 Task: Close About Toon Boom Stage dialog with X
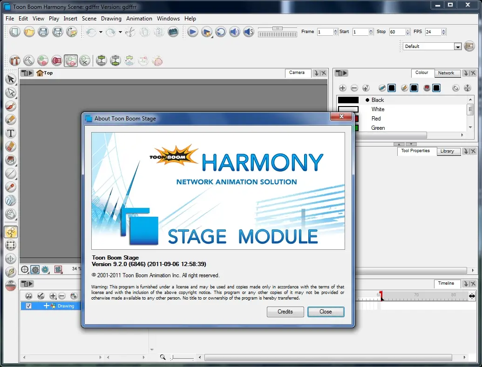341,116
